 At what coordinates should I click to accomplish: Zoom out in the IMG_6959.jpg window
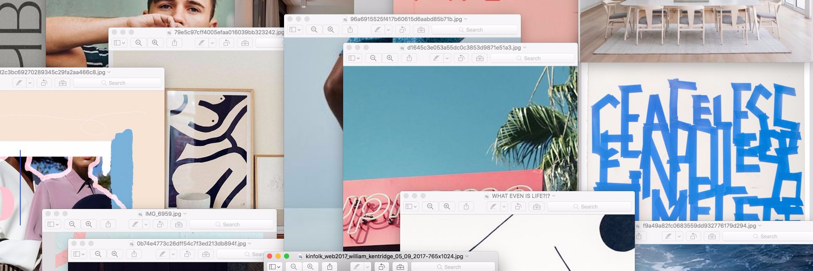pos(72,224)
